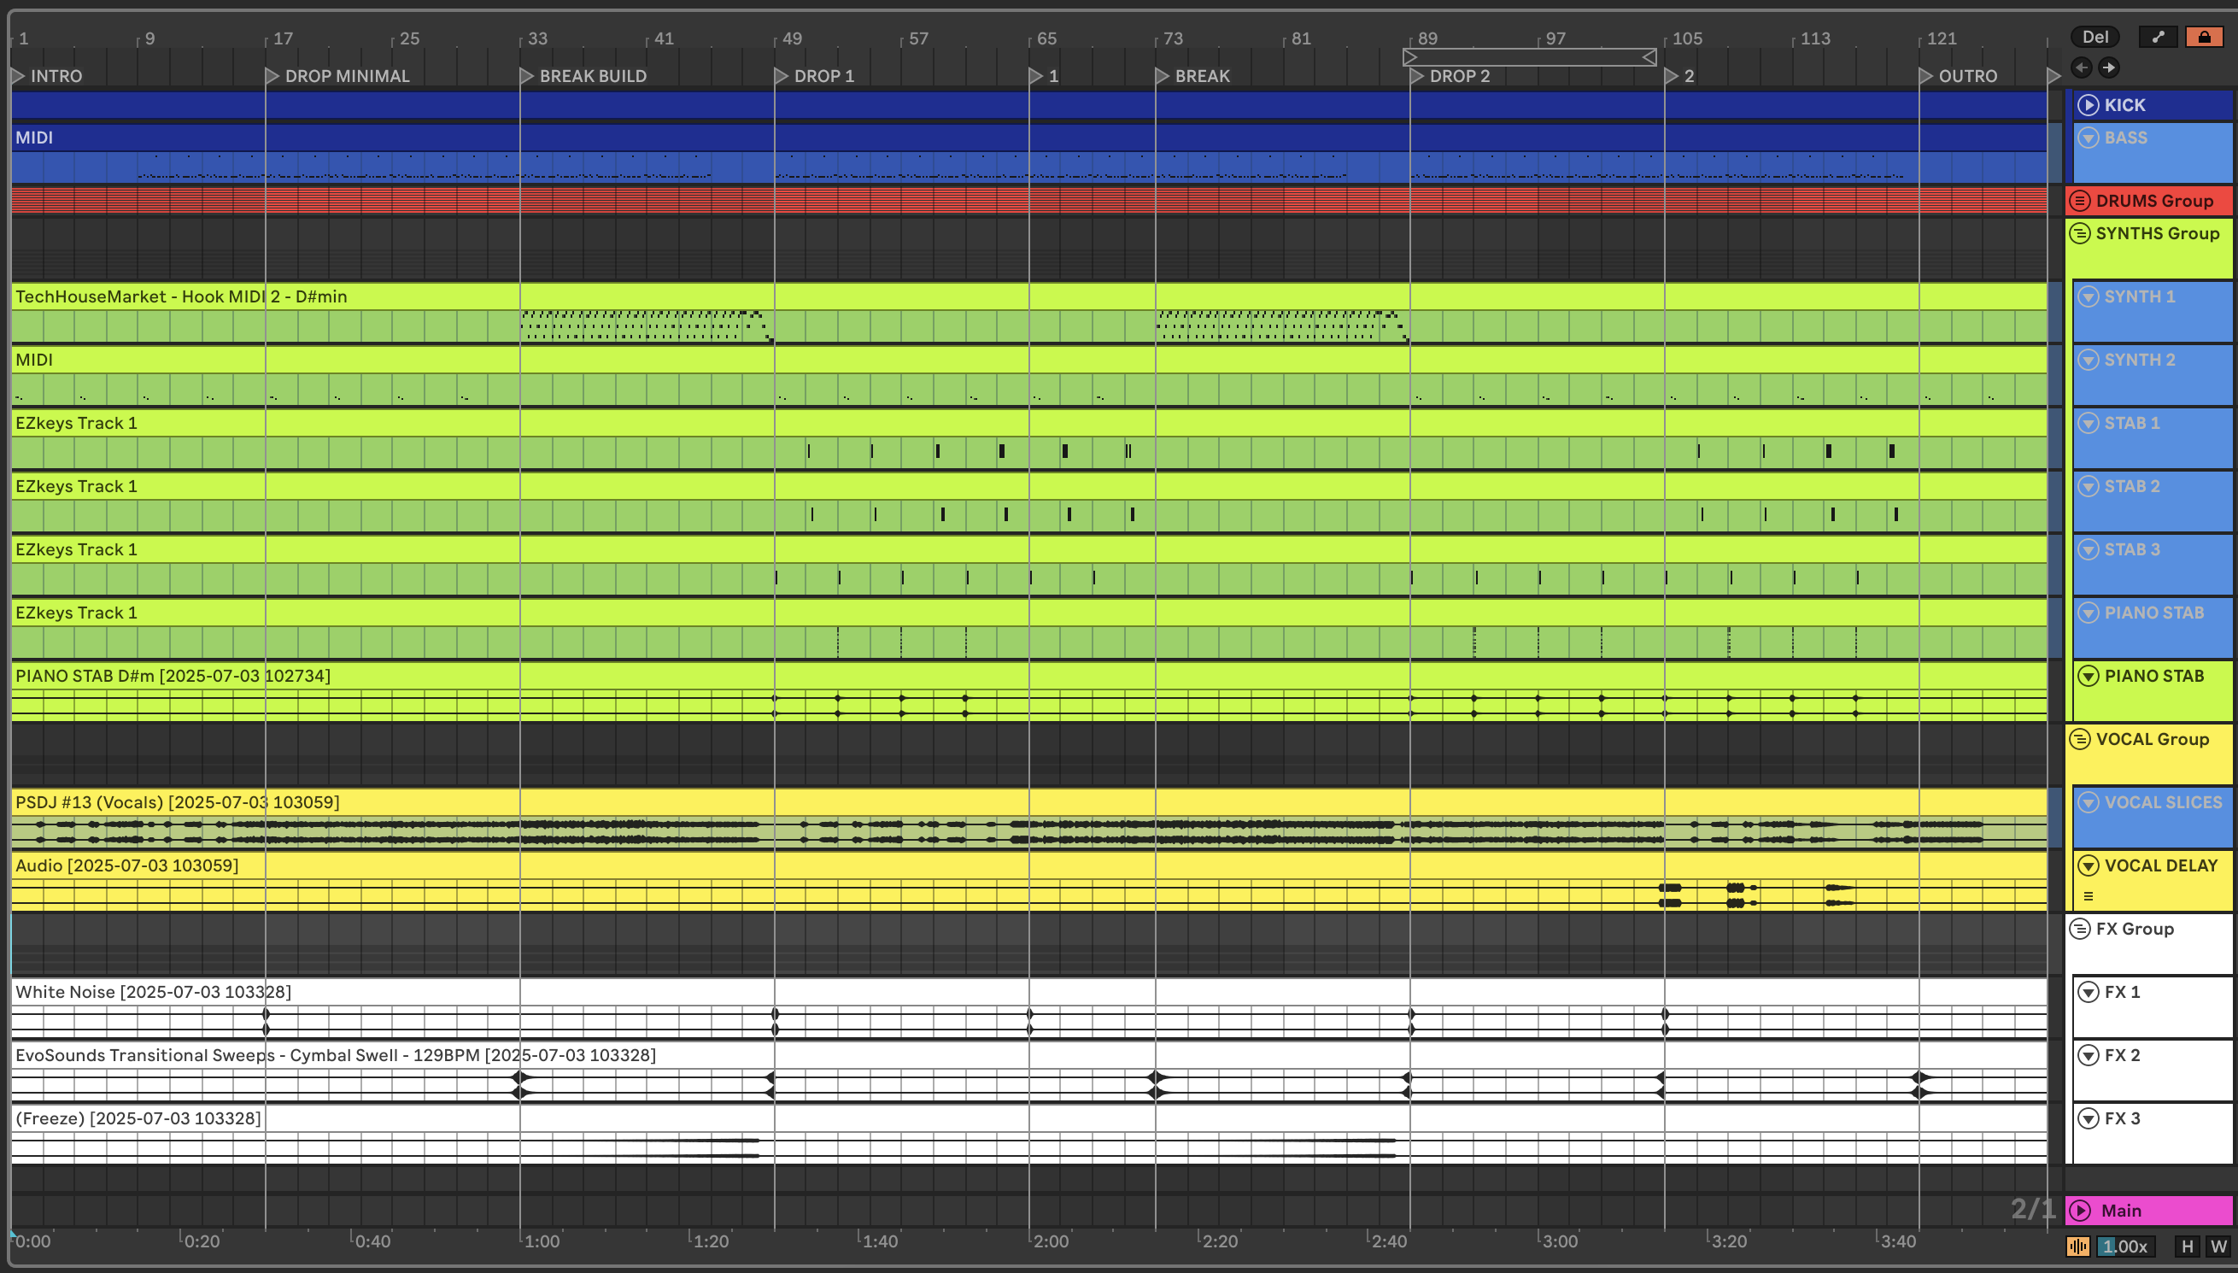Image resolution: width=2238 pixels, height=1273 pixels.
Task: Click the VOCAL DELAY automation lane icon
Action: (2089, 896)
